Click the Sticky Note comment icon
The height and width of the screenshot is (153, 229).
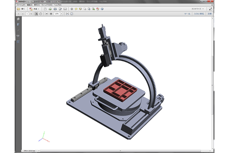tap(76, 9)
